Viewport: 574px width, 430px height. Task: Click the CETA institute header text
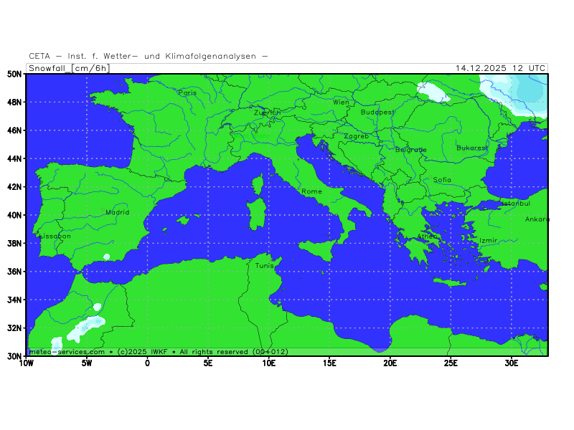coord(149,56)
